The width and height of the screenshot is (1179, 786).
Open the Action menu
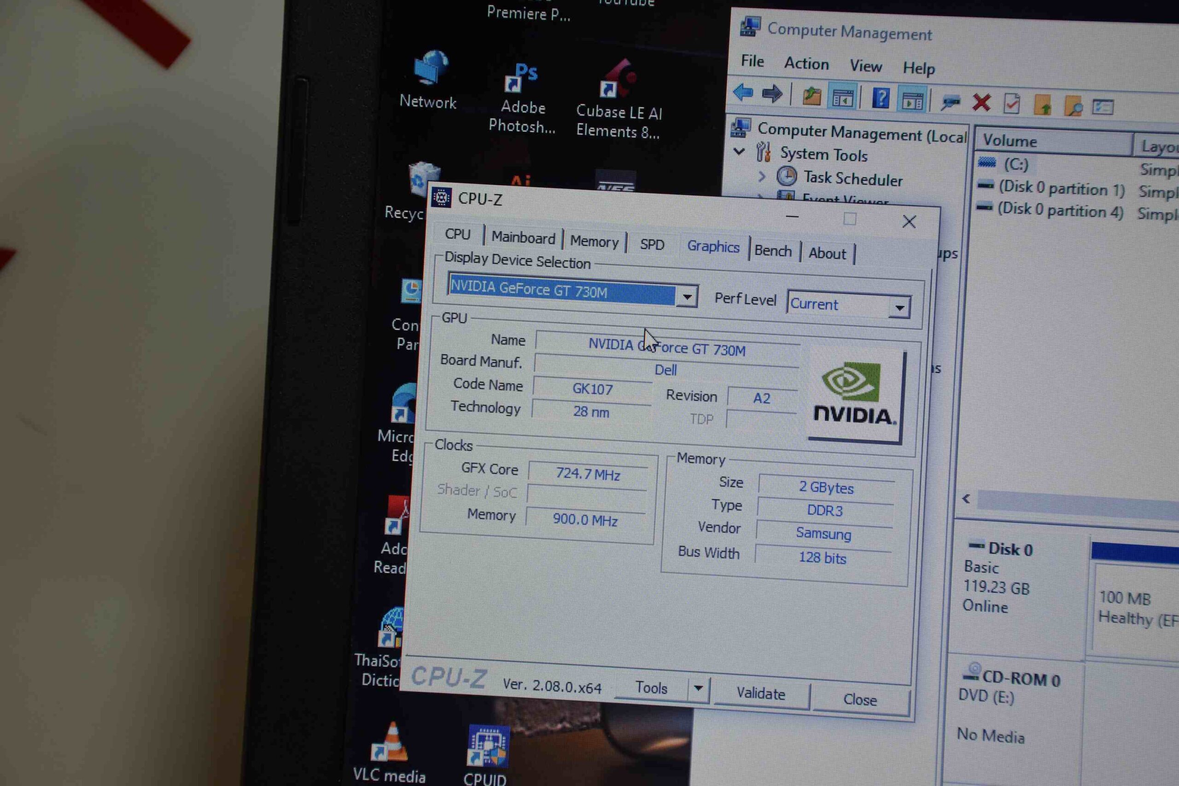806,64
